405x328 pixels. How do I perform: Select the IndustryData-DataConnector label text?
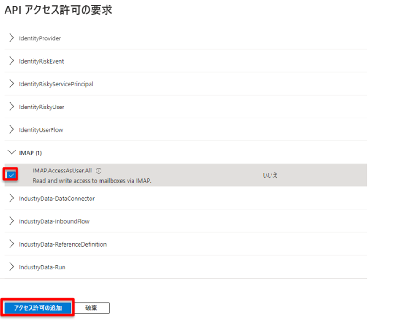click(57, 199)
